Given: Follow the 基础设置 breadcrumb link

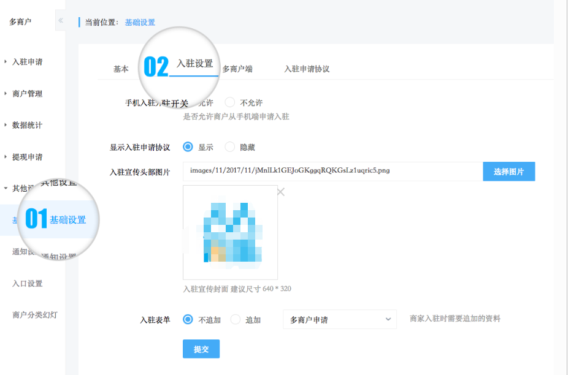Looking at the screenshot, I should 140,23.
